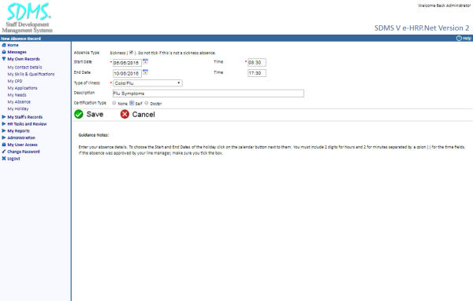Open My Applications page
This screenshot has width=473, height=301.
(22, 88)
